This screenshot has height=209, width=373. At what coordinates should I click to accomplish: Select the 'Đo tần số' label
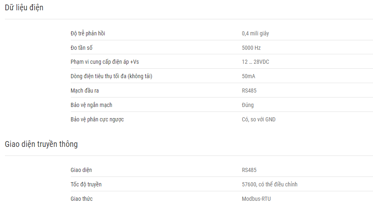[82, 48]
